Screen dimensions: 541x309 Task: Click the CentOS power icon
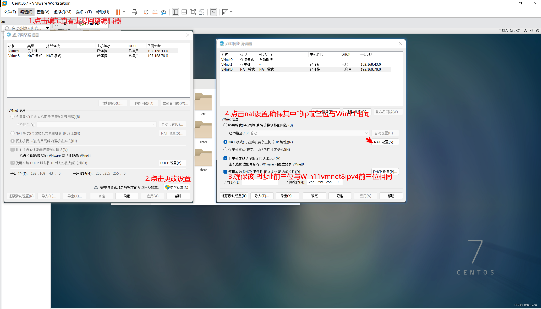click(538, 31)
